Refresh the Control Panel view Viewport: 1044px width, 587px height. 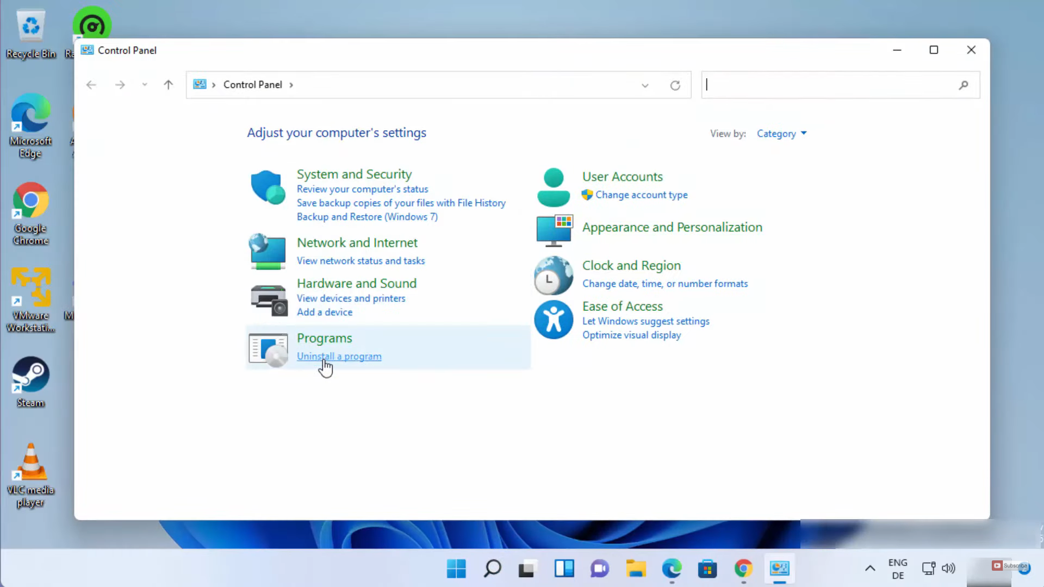tap(675, 85)
